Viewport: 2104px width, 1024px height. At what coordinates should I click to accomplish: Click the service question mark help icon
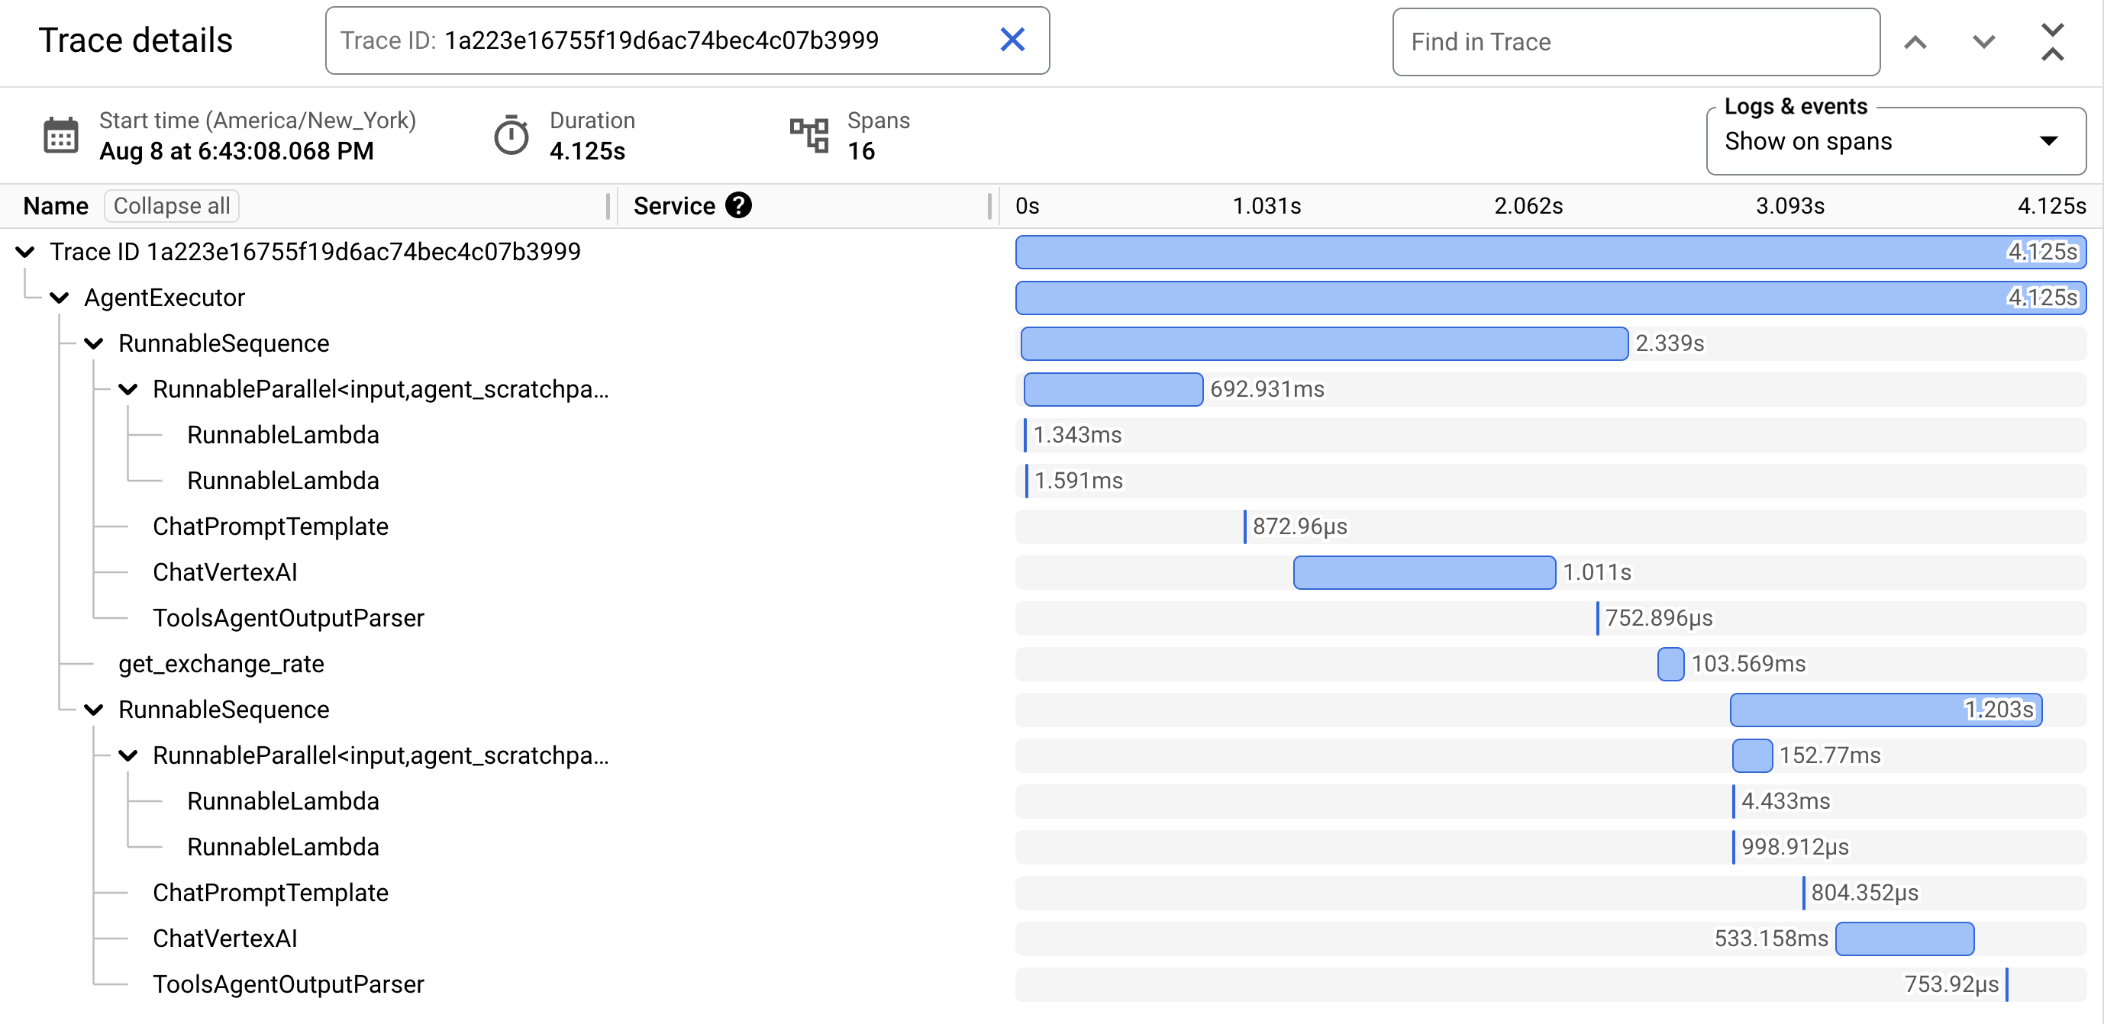pos(741,207)
